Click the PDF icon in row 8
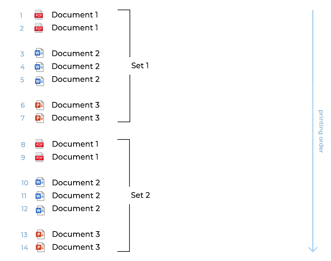This screenshot has height=261, width=331. (x=39, y=144)
